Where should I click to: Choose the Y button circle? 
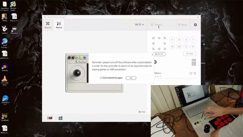click(x=193, y=40)
